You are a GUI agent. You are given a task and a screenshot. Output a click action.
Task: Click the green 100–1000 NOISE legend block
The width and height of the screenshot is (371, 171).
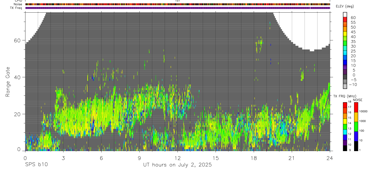point(356,127)
